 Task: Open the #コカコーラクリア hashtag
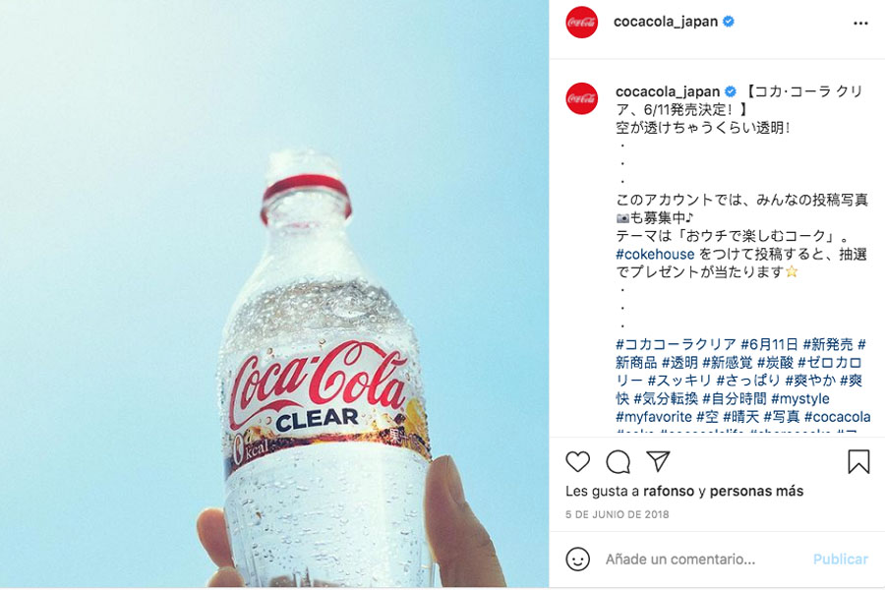coord(676,344)
